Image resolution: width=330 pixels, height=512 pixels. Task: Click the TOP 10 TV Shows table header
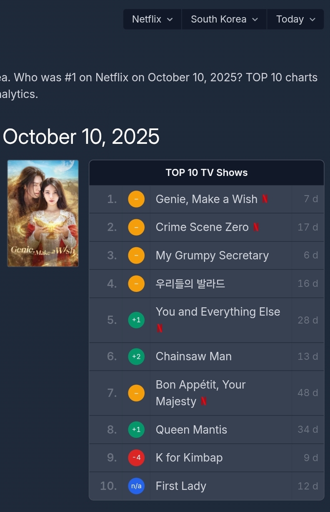pos(206,173)
